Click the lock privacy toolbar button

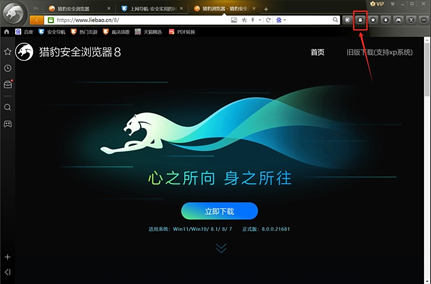360,20
